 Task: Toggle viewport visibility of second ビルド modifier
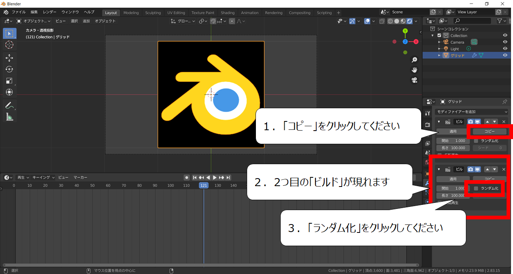click(x=477, y=169)
